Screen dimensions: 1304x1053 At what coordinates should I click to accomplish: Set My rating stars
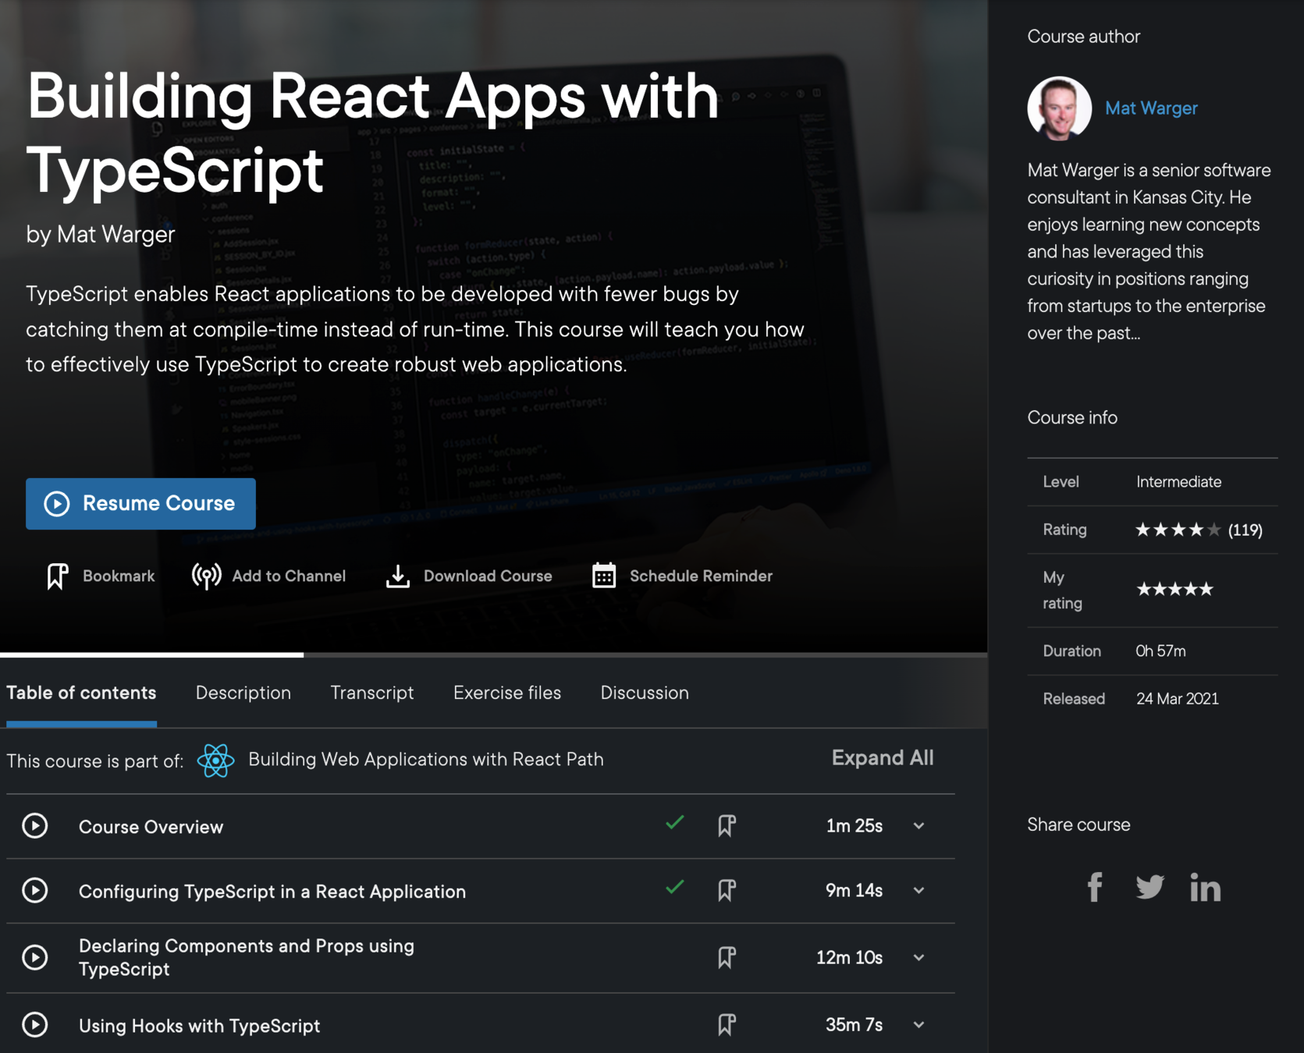pos(1174,589)
